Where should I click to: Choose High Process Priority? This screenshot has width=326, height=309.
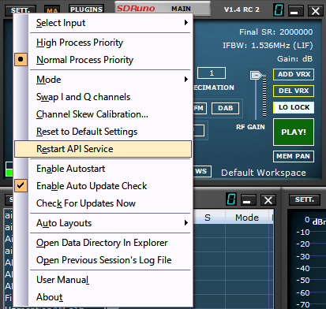(103, 43)
